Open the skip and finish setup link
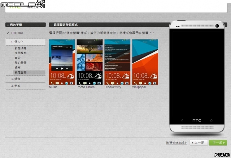 (176, 143)
